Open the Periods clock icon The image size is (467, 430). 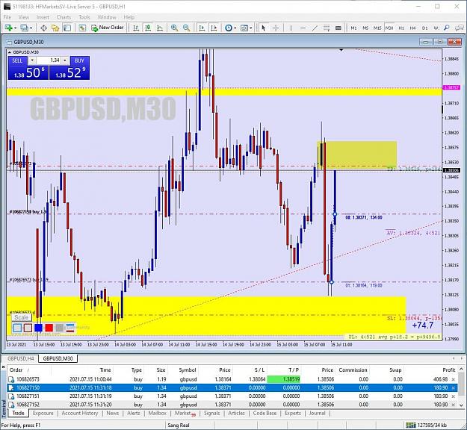tap(229, 28)
